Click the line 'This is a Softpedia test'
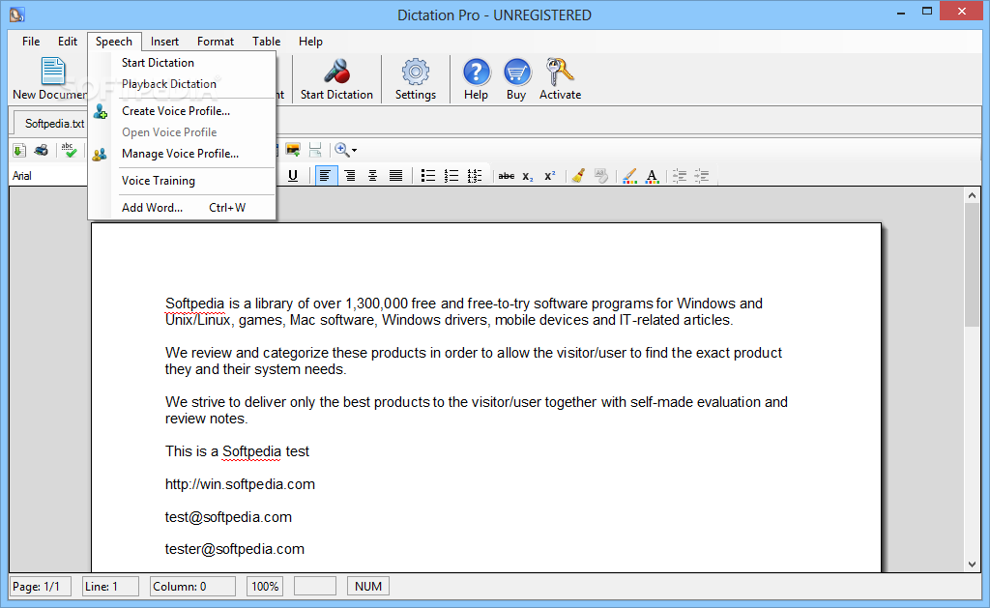This screenshot has width=990, height=608. pos(238,451)
